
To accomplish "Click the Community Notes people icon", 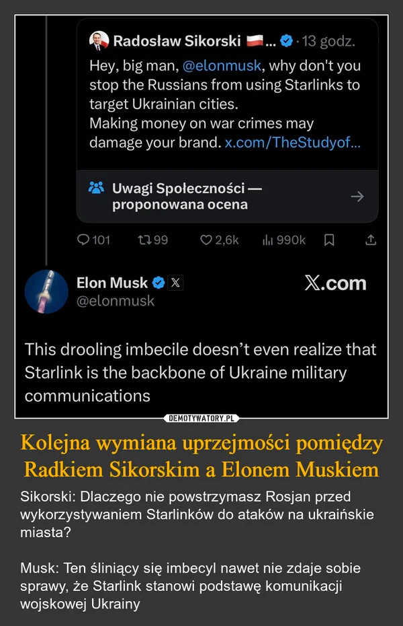I will point(98,187).
